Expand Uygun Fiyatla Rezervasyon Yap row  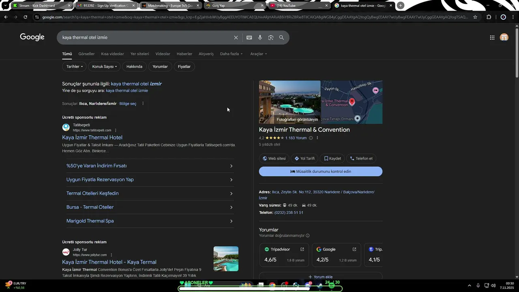point(150,180)
